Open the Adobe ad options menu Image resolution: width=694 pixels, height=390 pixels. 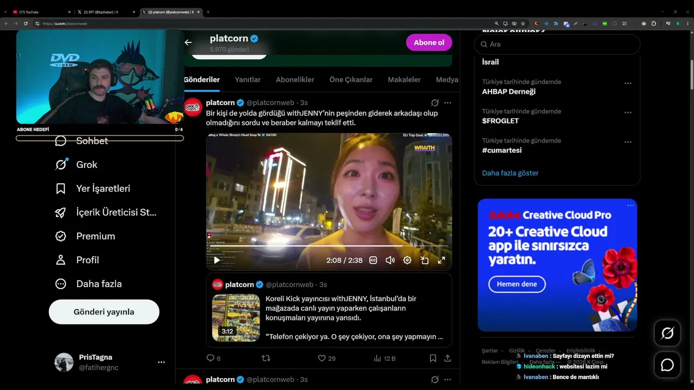[x=631, y=205]
